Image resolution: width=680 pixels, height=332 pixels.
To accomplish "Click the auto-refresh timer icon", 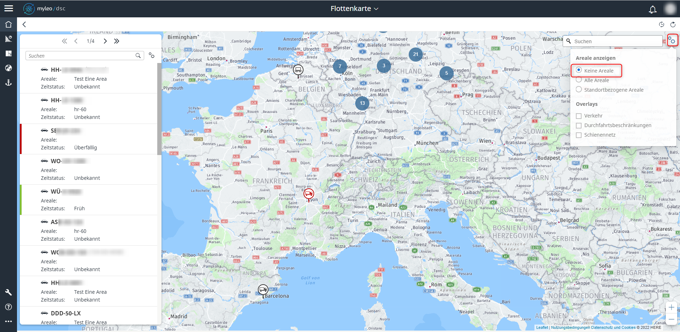I will [661, 24].
